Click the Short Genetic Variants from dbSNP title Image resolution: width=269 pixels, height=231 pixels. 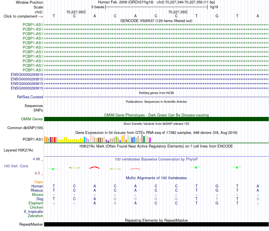pos(156,124)
